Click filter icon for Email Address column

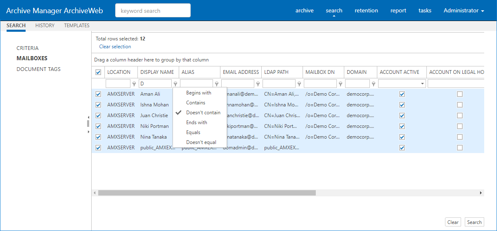click(258, 84)
